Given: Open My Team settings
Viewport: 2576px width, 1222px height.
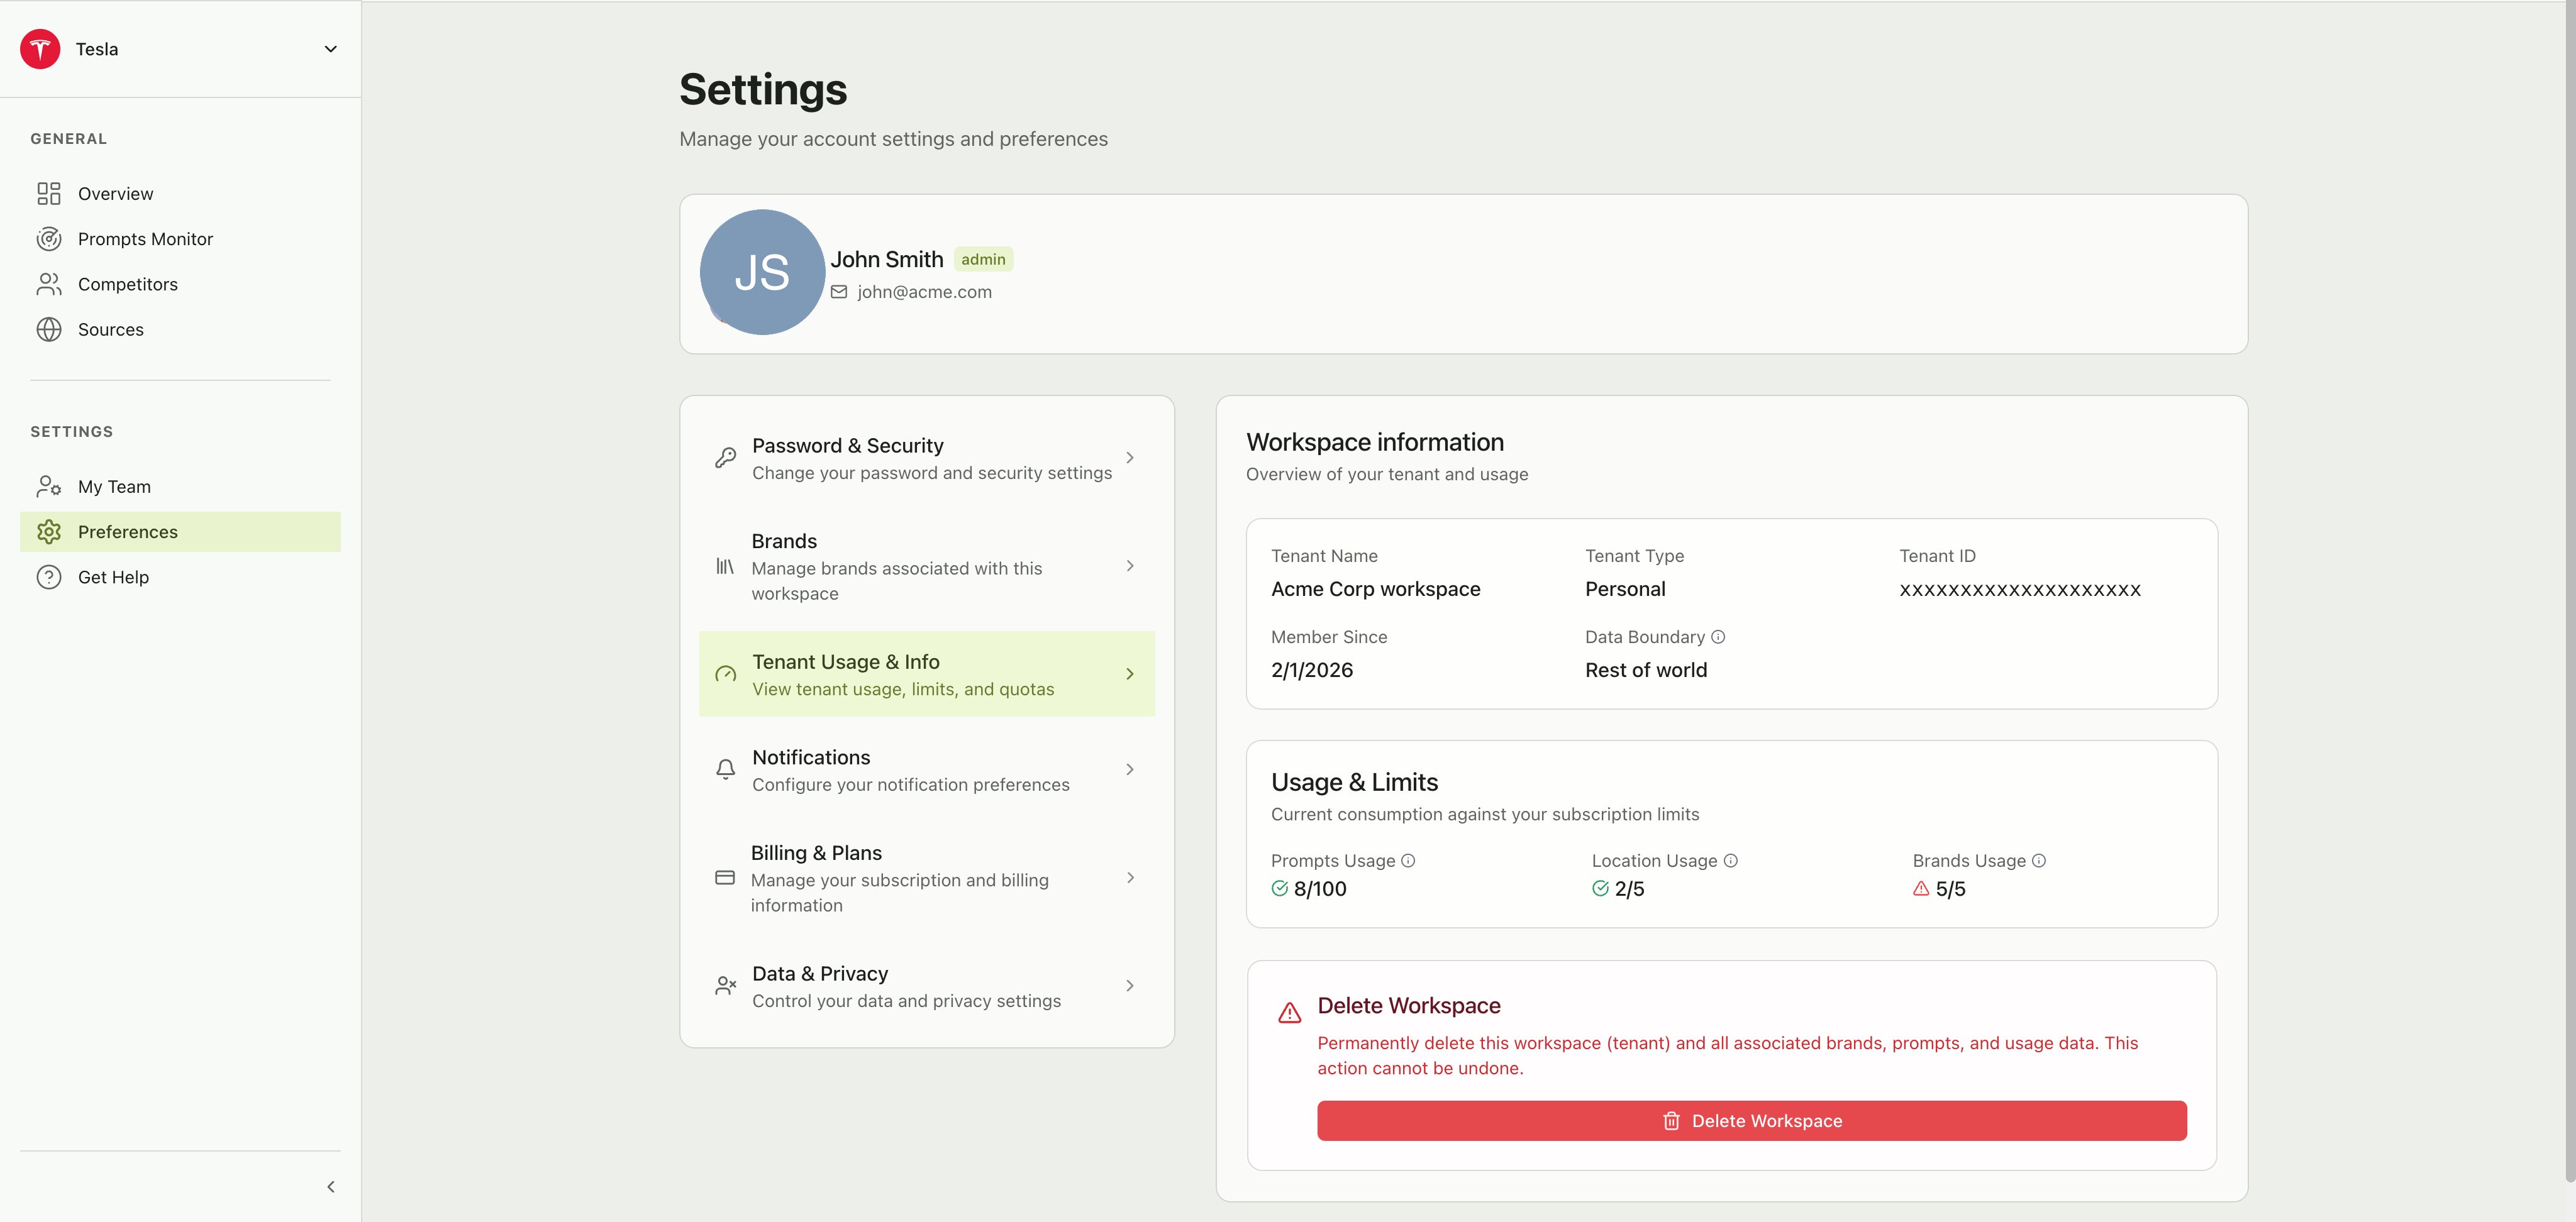Looking at the screenshot, I should 180,487.
